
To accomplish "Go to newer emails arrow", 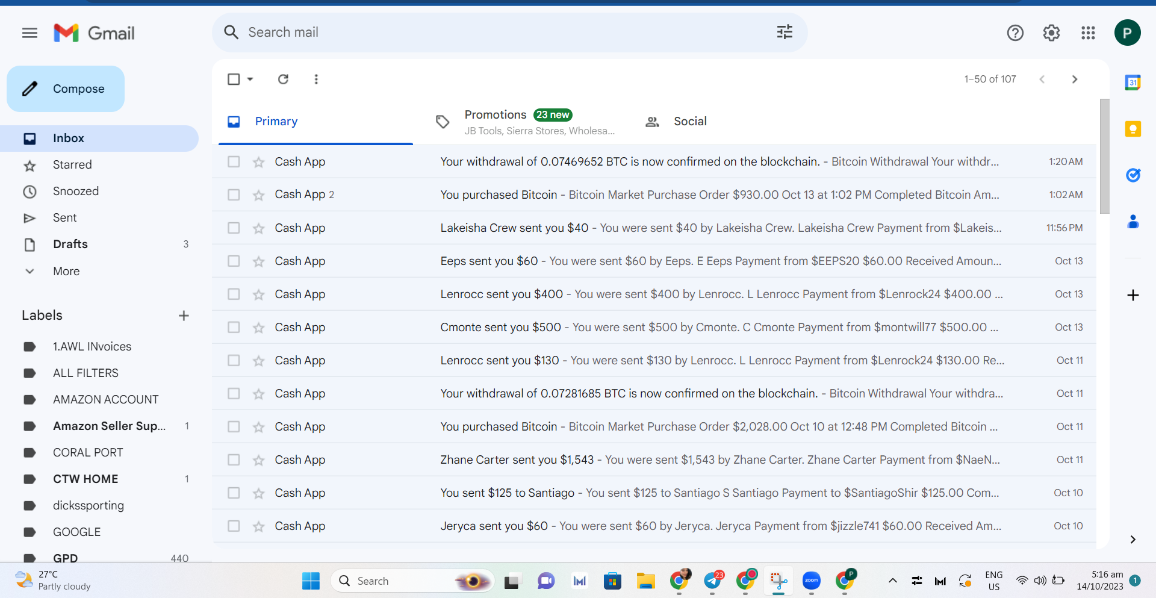I will click(x=1042, y=79).
